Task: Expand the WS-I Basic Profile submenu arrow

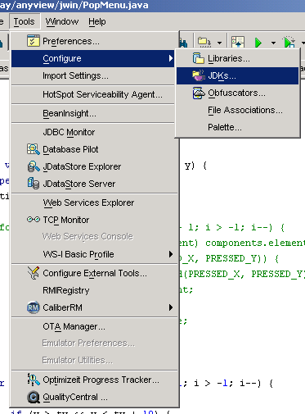Action: click(171, 254)
